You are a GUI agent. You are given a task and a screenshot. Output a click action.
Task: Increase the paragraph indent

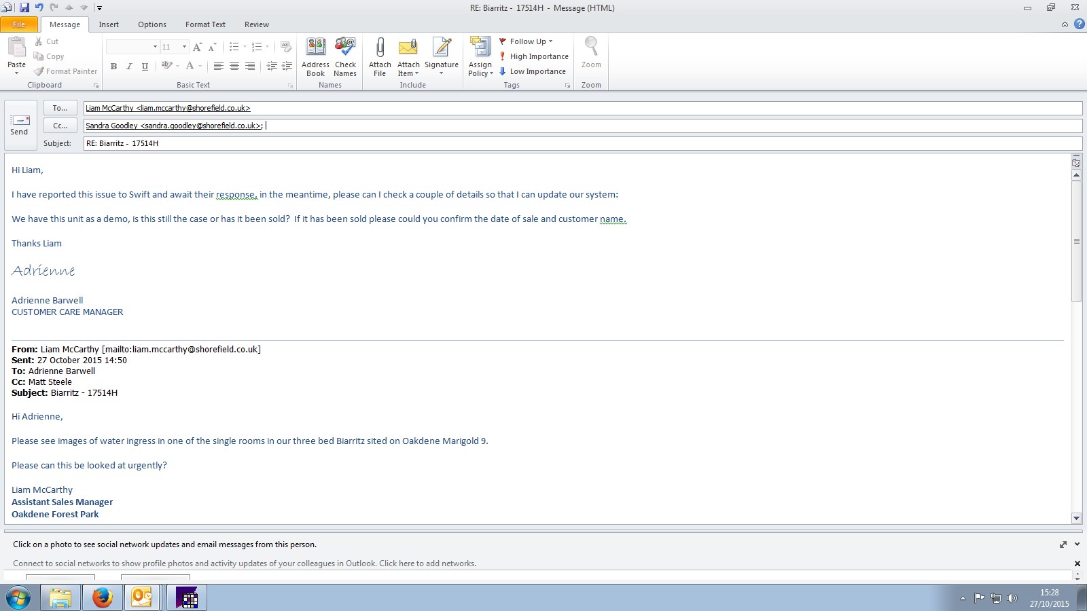click(x=287, y=66)
